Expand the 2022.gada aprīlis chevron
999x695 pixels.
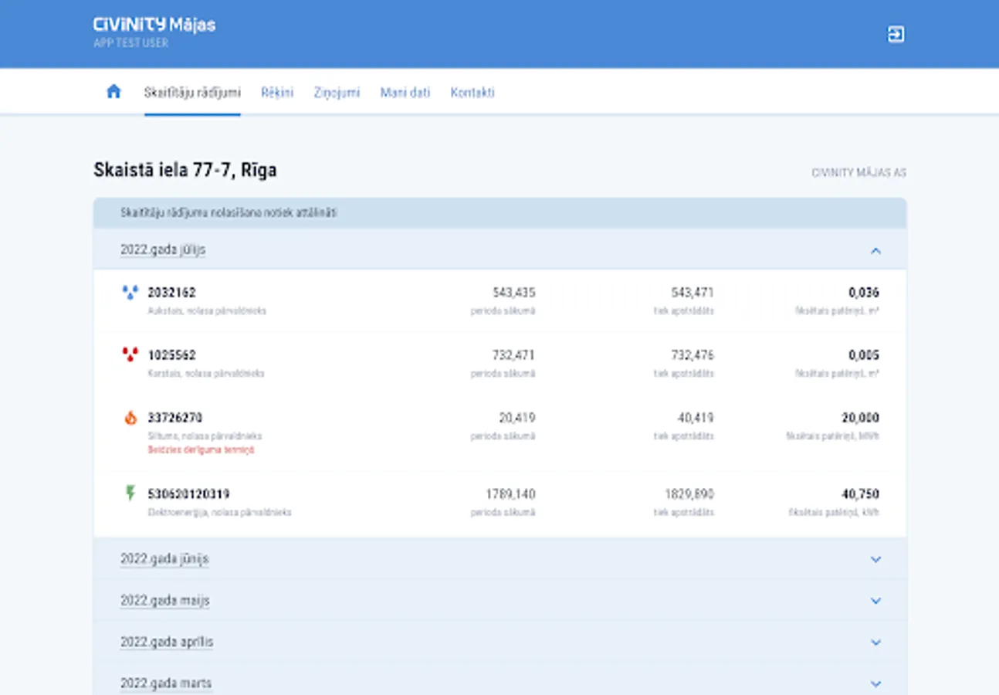[x=875, y=642]
